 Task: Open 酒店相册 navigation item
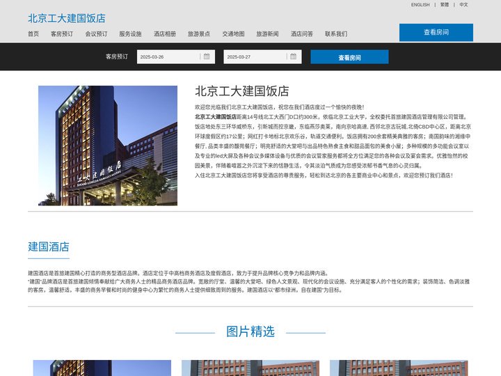[x=165, y=33]
